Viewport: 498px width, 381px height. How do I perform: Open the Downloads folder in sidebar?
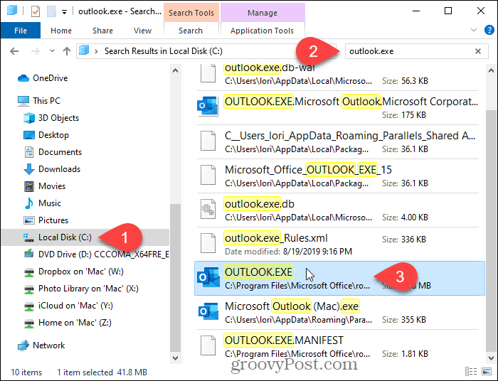[x=59, y=169]
